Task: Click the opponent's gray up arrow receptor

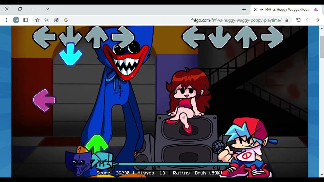Action: click(x=97, y=37)
